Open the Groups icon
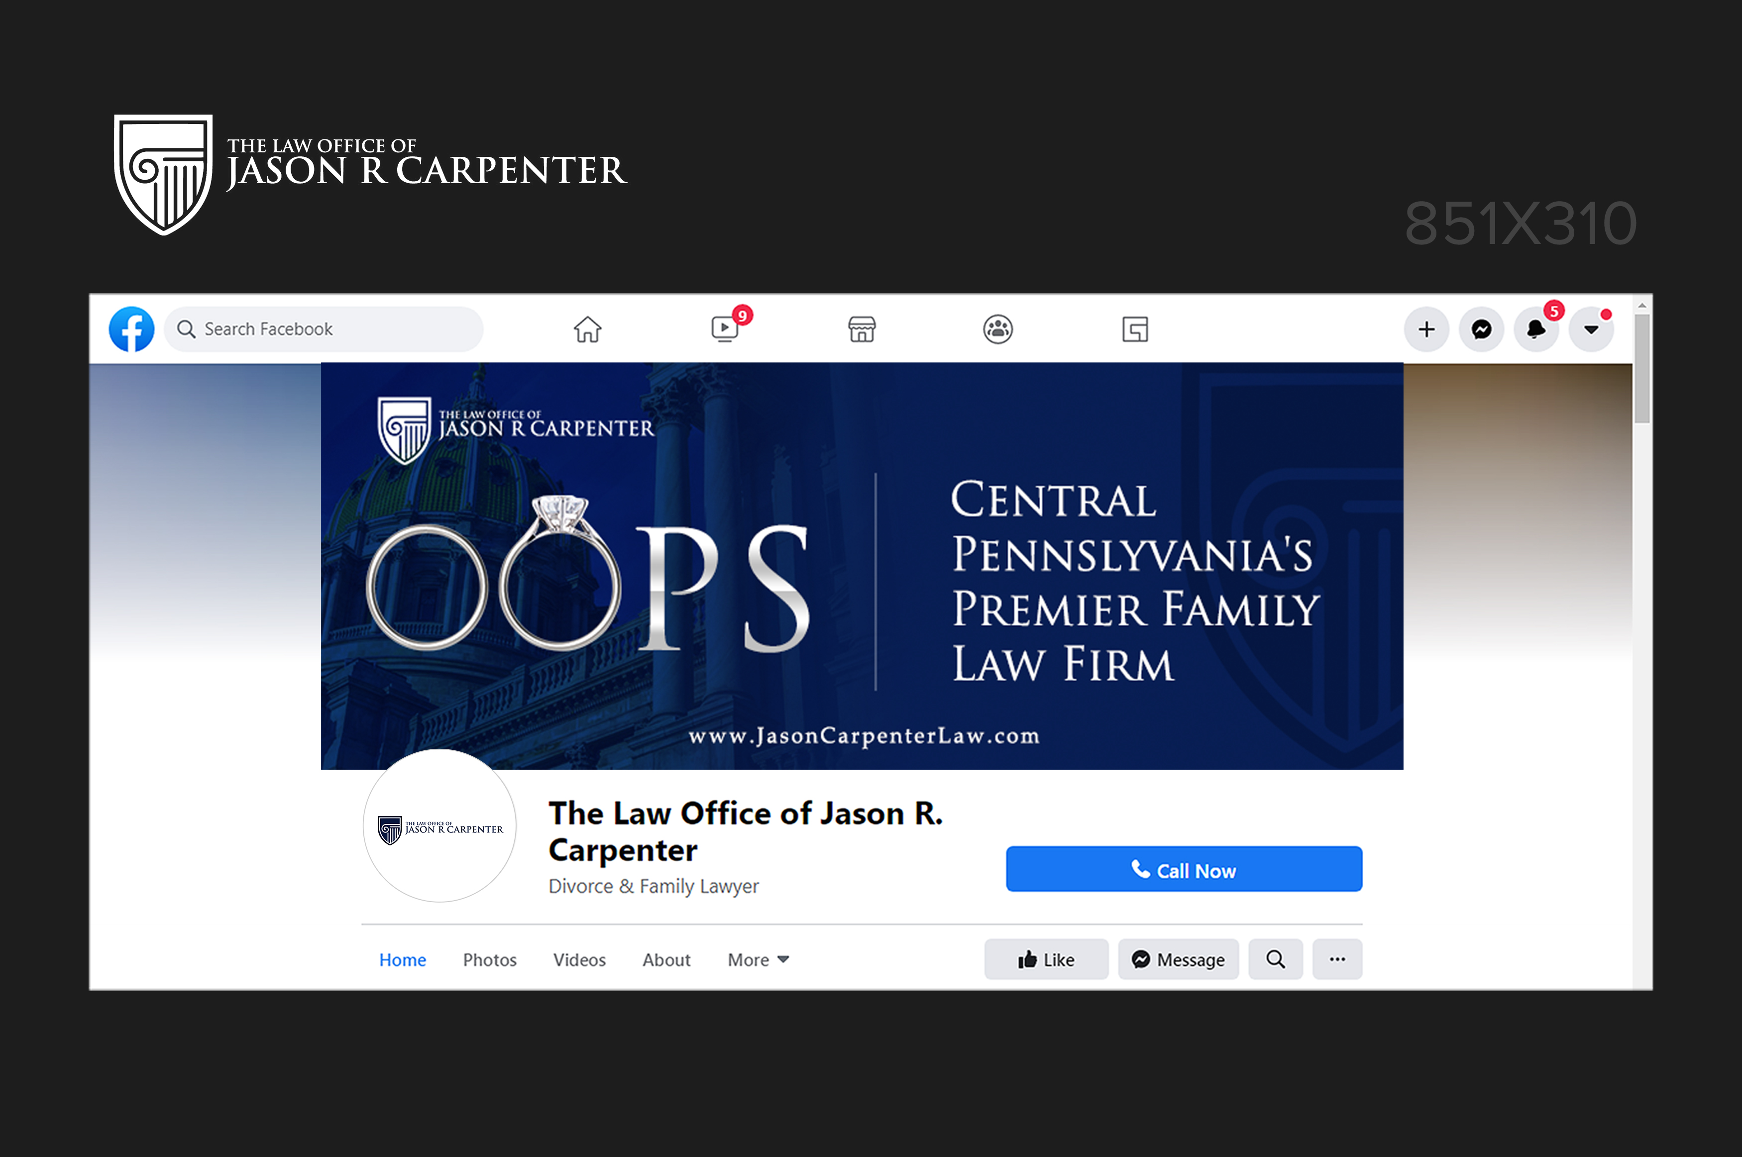 tap(998, 329)
